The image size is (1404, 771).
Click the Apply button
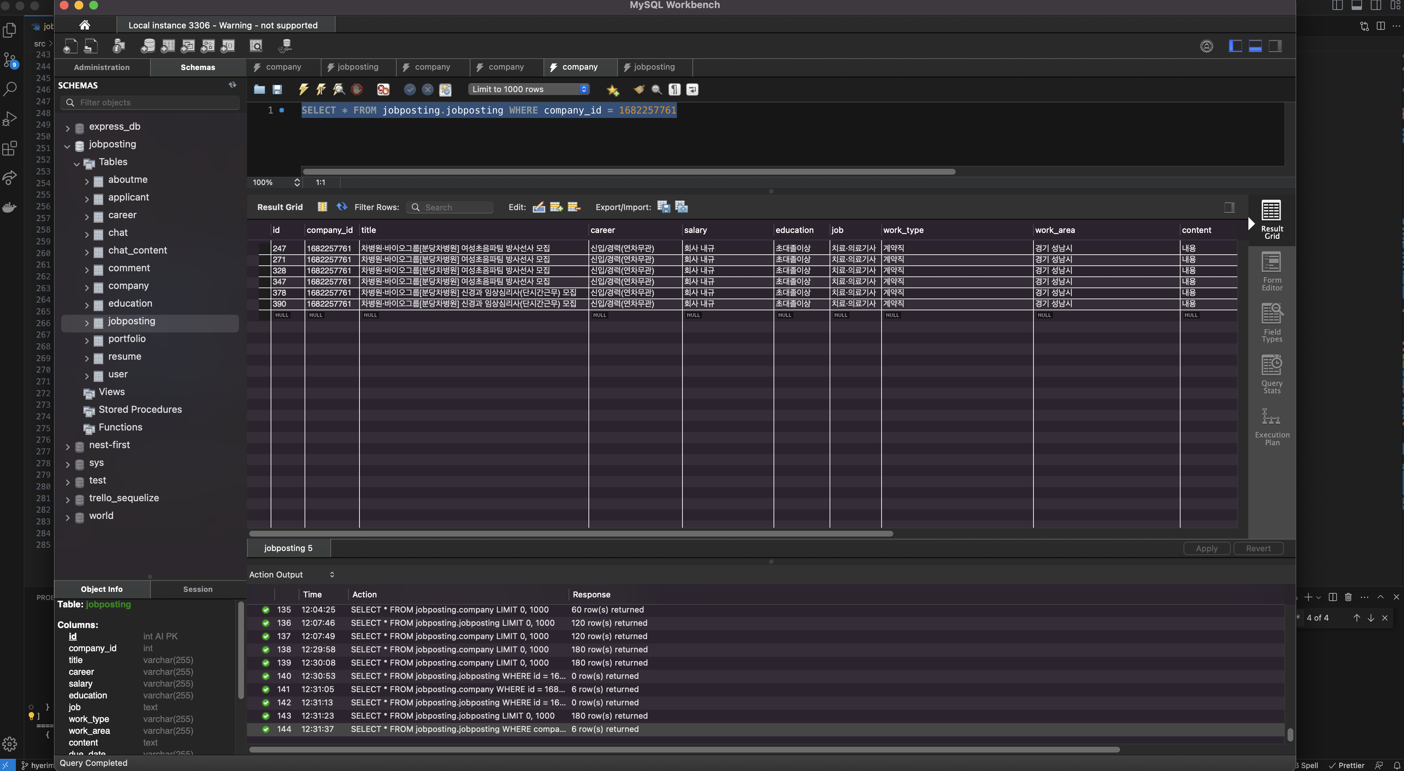point(1207,549)
